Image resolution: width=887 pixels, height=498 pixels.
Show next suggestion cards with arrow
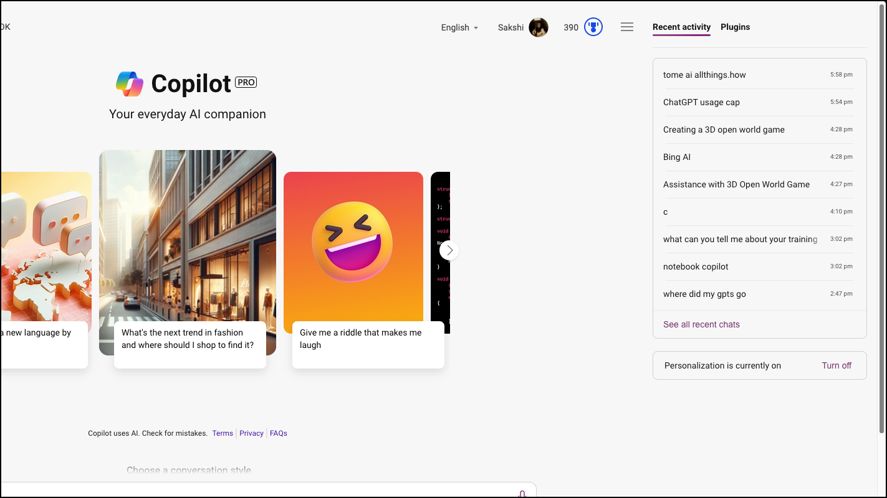coord(449,250)
